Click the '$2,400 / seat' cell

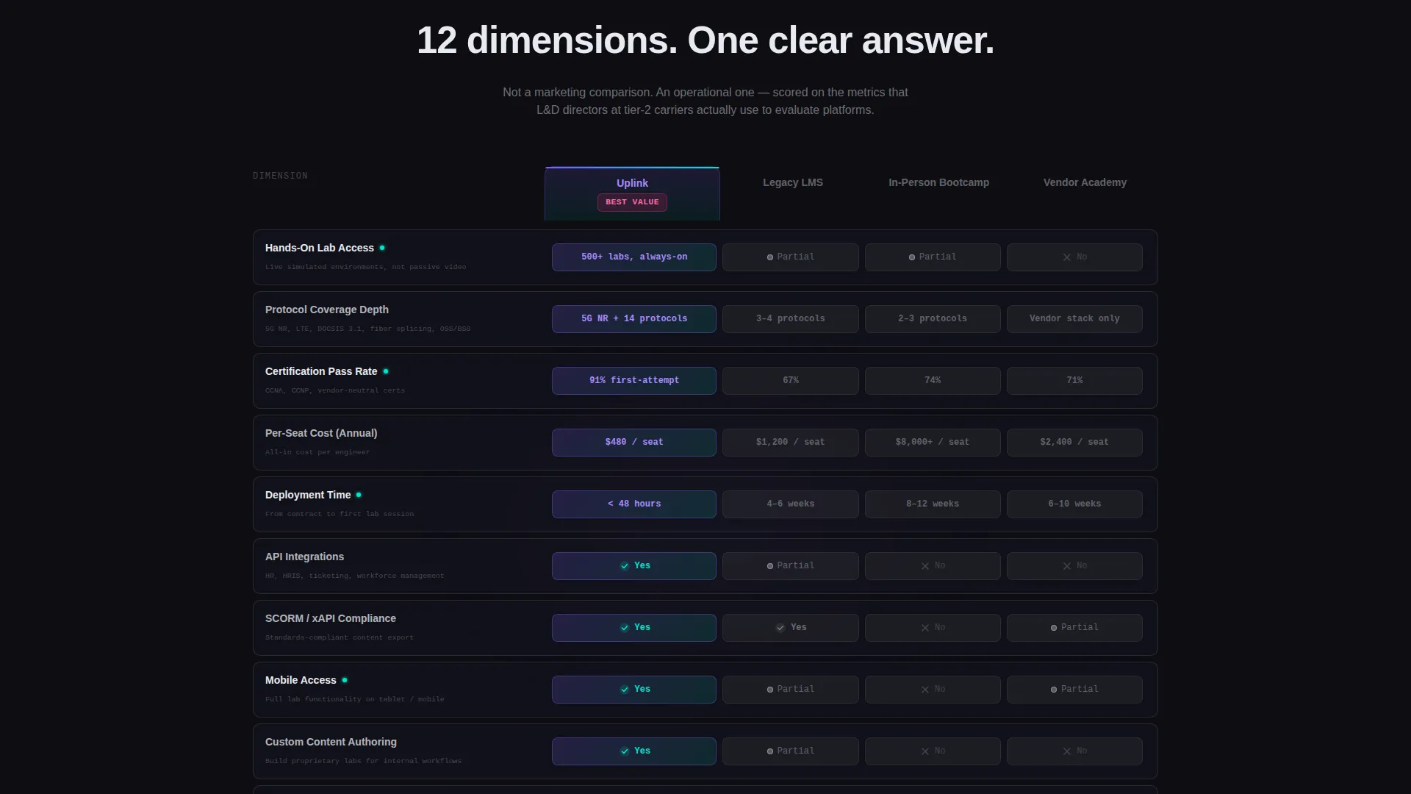[1074, 443]
